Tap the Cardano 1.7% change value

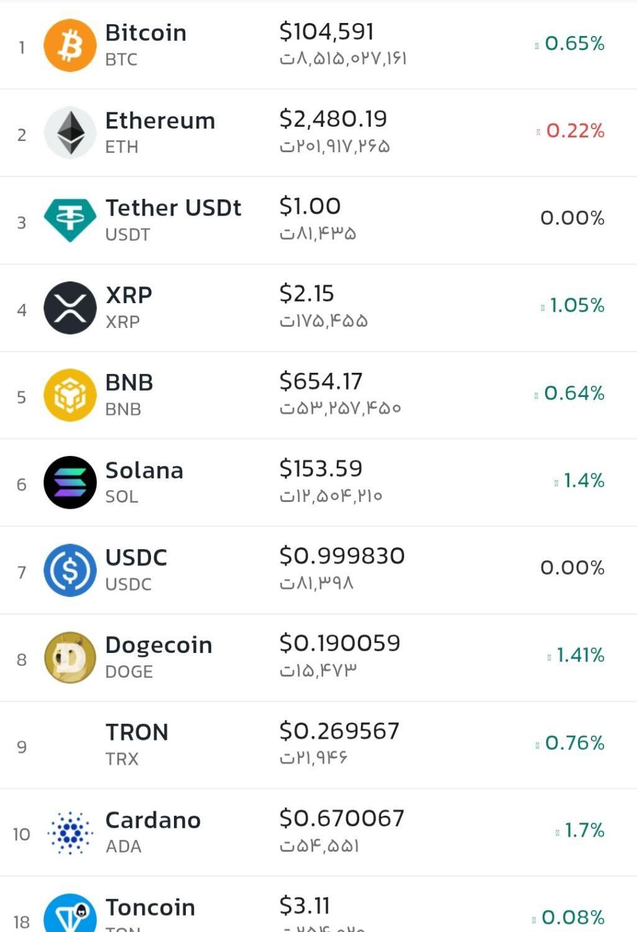click(584, 831)
